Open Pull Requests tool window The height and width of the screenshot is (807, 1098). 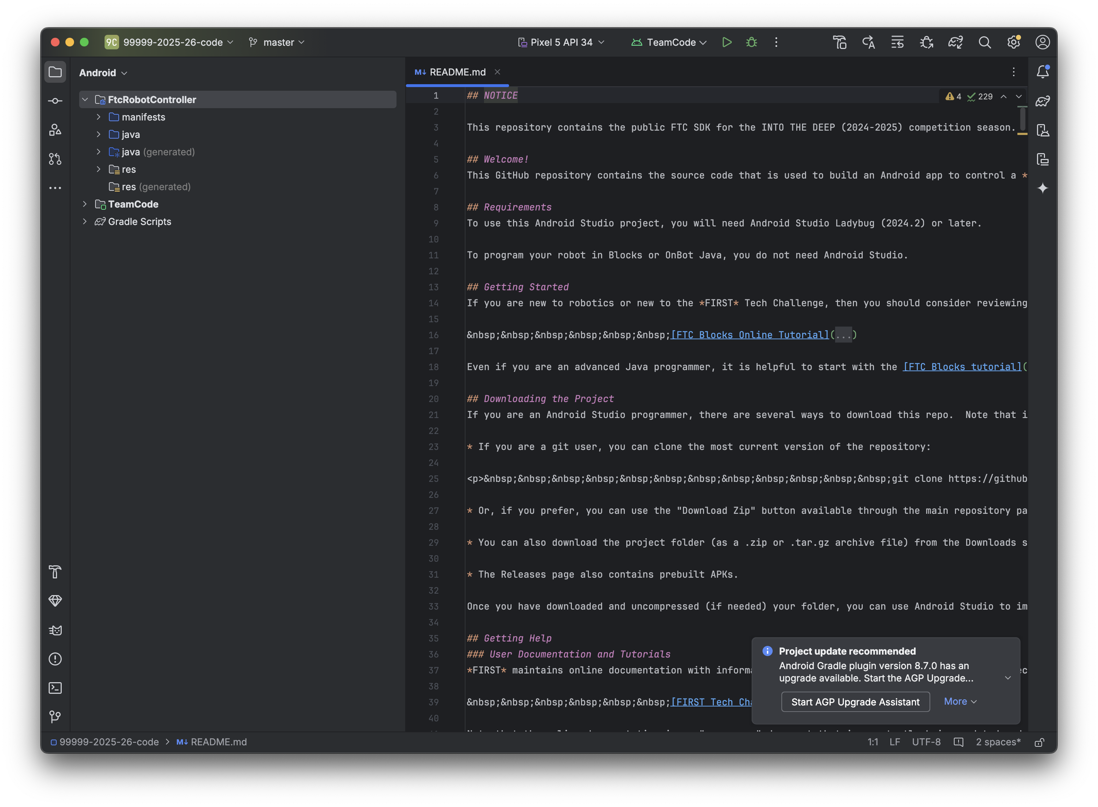pos(55,159)
